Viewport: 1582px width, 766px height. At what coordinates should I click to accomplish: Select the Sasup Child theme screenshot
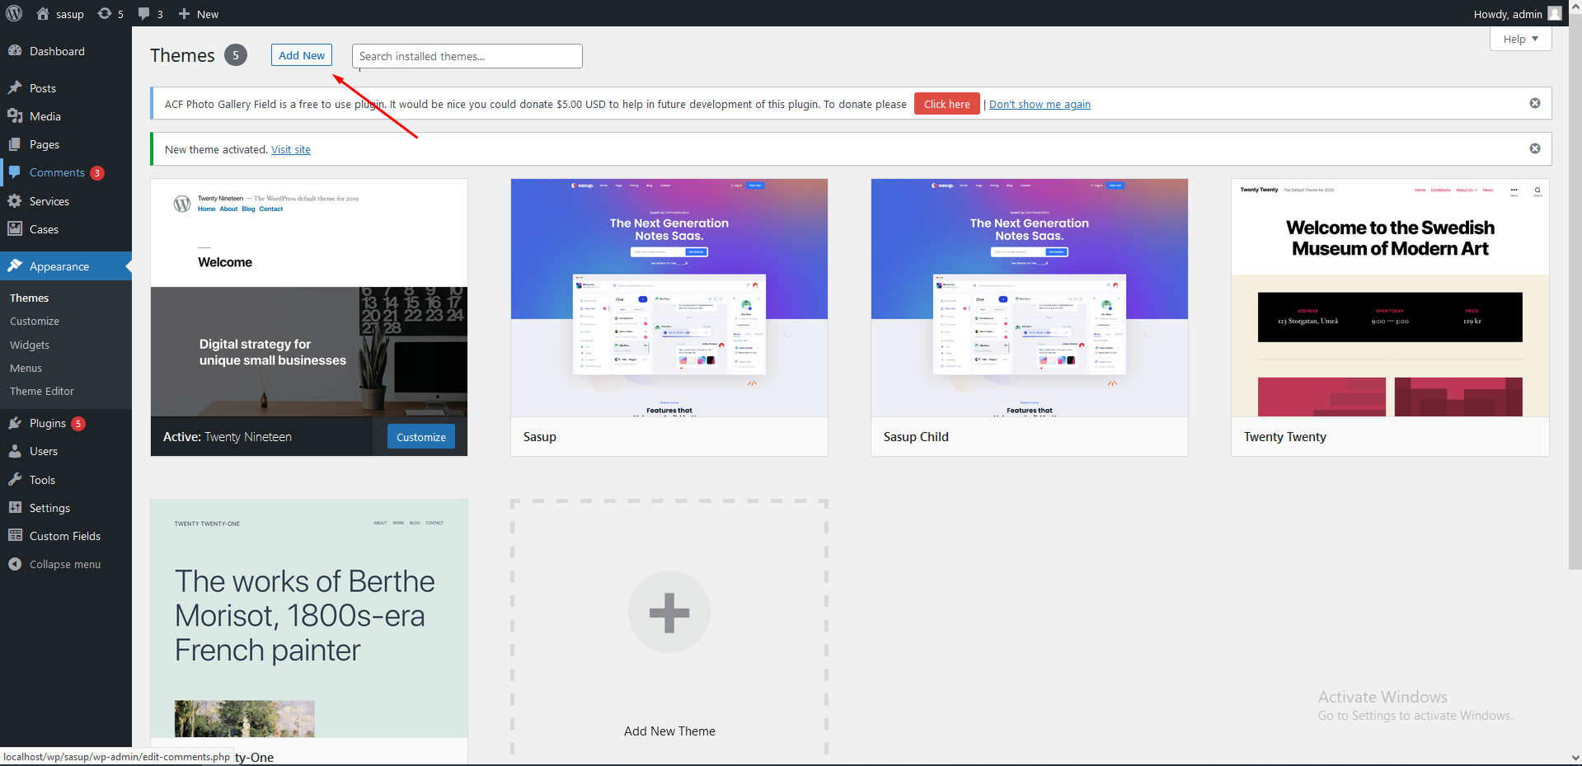point(1030,298)
